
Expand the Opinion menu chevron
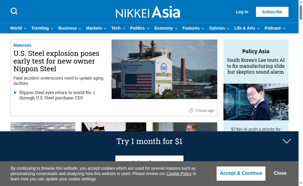(x=228, y=28)
